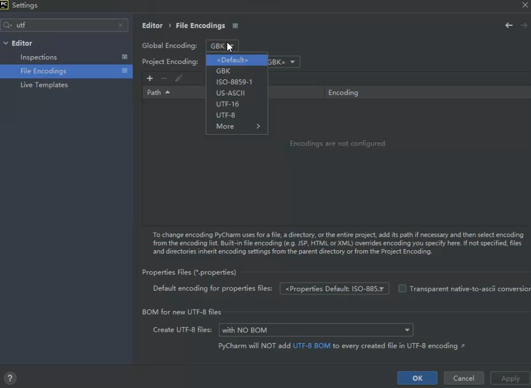The height and width of the screenshot is (388, 531).
Task: Click 'Properties Files (*.properties)' heading
Action: coord(189,272)
